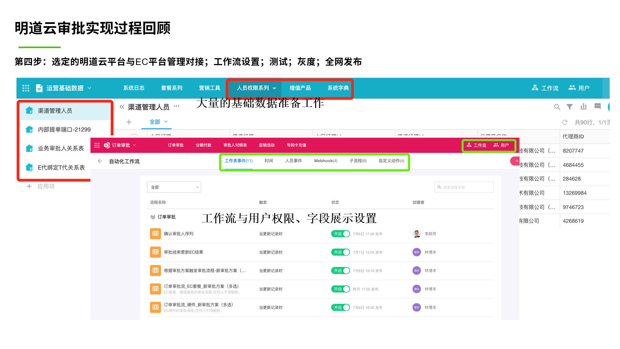Click the refresh icon beside row count

pos(565,122)
